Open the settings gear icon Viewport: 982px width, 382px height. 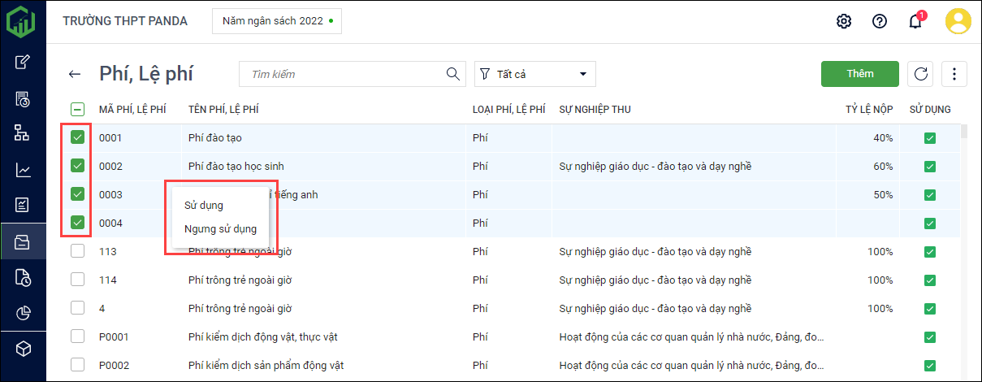pyautogui.click(x=843, y=21)
